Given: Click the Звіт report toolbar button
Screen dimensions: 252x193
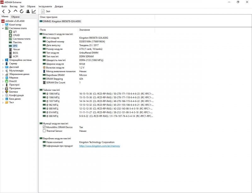Looking at the screenshot, I should pyautogui.click(x=46, y=11).
